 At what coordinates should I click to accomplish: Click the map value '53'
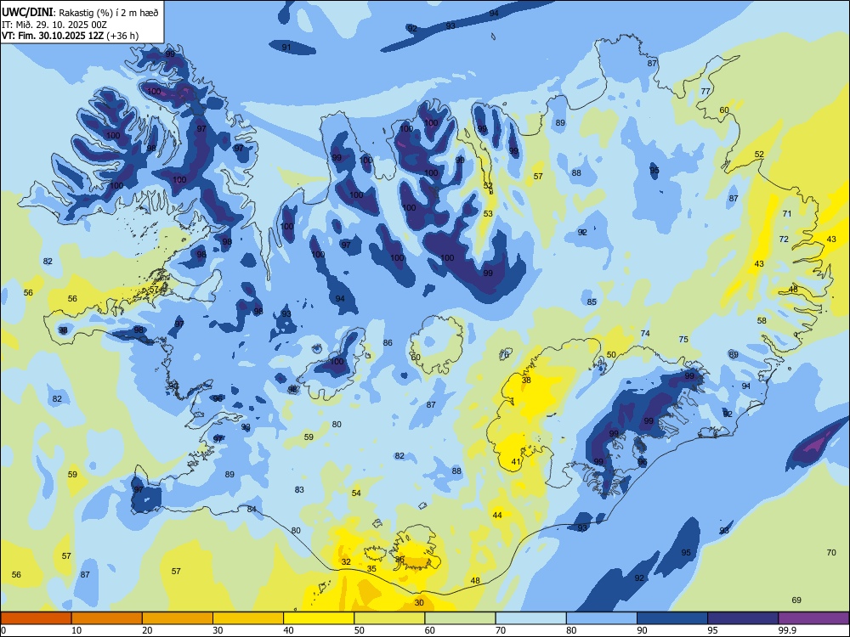(x=488, y=213)
